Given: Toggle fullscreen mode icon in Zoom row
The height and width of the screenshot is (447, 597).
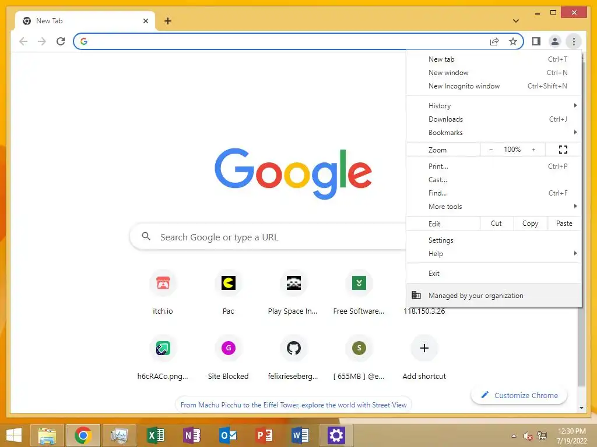Looking at the screenshot, I should click(563, 150).
